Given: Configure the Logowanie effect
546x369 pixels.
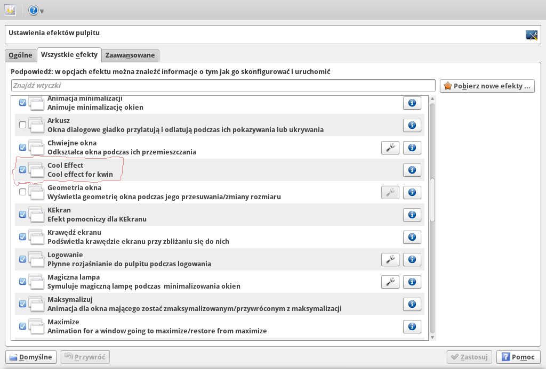Looking at the screenshot, I should coord(390,259).
